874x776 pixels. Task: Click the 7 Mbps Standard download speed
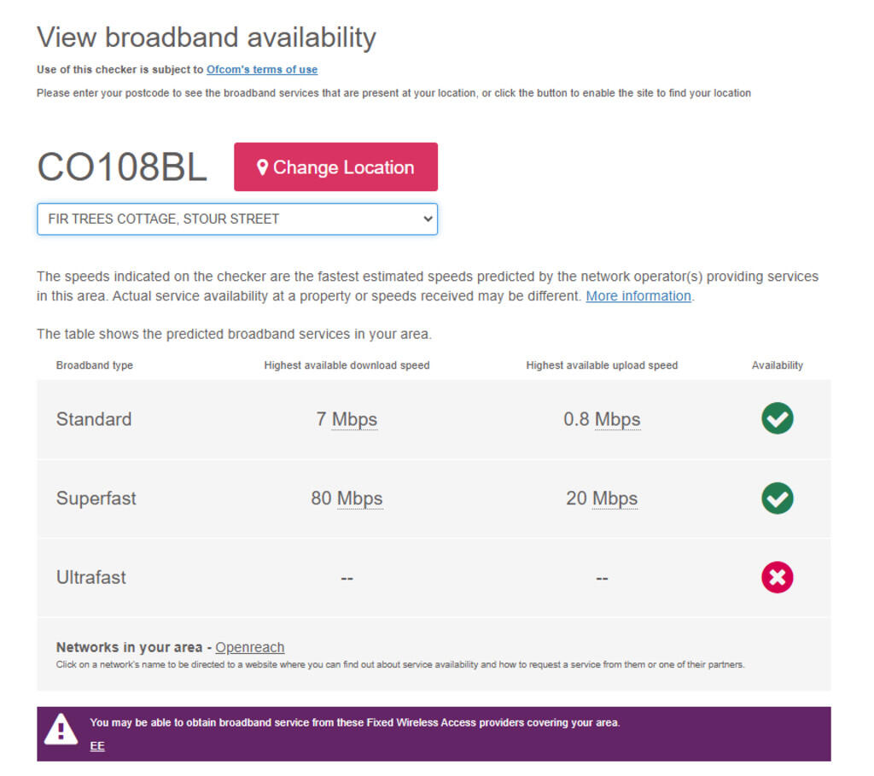click(x=347, y=420)
